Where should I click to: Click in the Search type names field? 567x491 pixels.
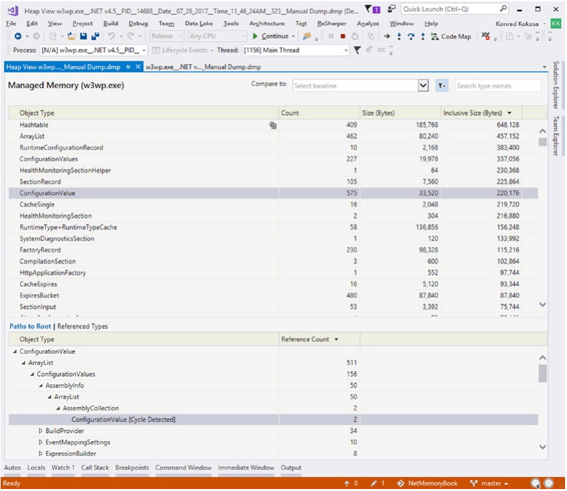coord(498,86)
